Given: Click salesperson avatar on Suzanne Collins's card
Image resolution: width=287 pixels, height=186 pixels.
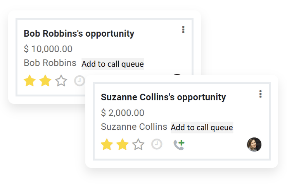Looking at the screenshot, I should pos(254,145).
